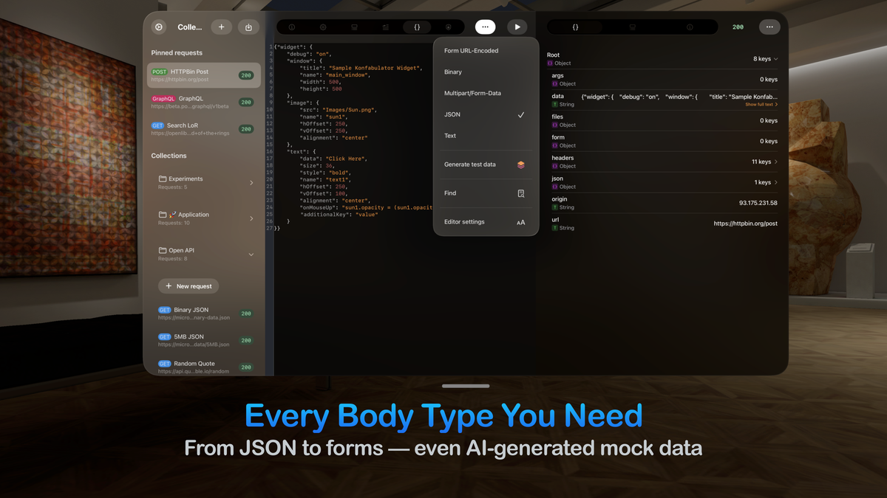Click the share icon in the sidebar header
The image size is (887, 498).
click(248, 27)
